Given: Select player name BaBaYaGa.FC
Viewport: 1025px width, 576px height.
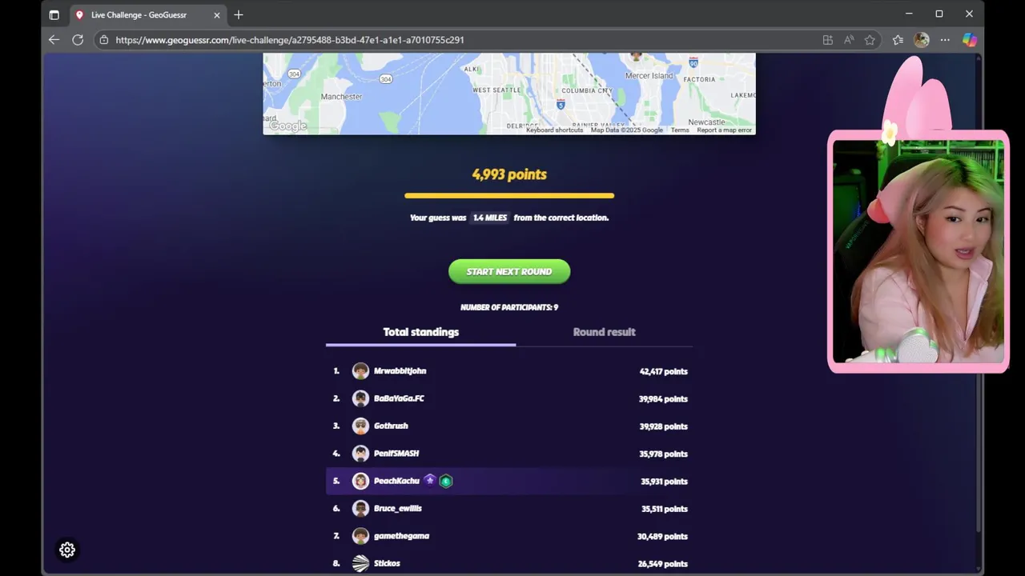Looking at the screenshot, I should (399, 398).
